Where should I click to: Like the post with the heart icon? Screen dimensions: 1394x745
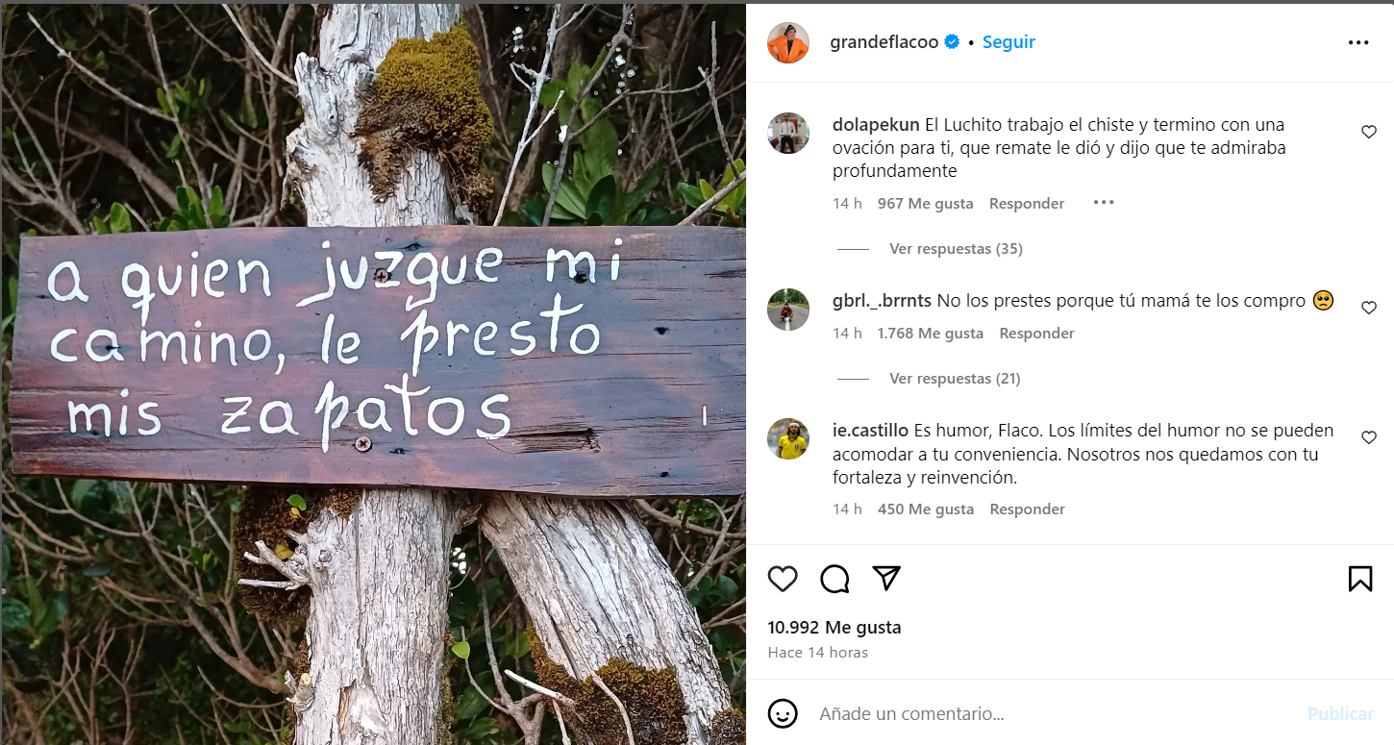point(783,579)
